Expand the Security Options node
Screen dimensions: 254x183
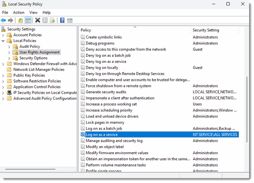click(x=9, y=58)
